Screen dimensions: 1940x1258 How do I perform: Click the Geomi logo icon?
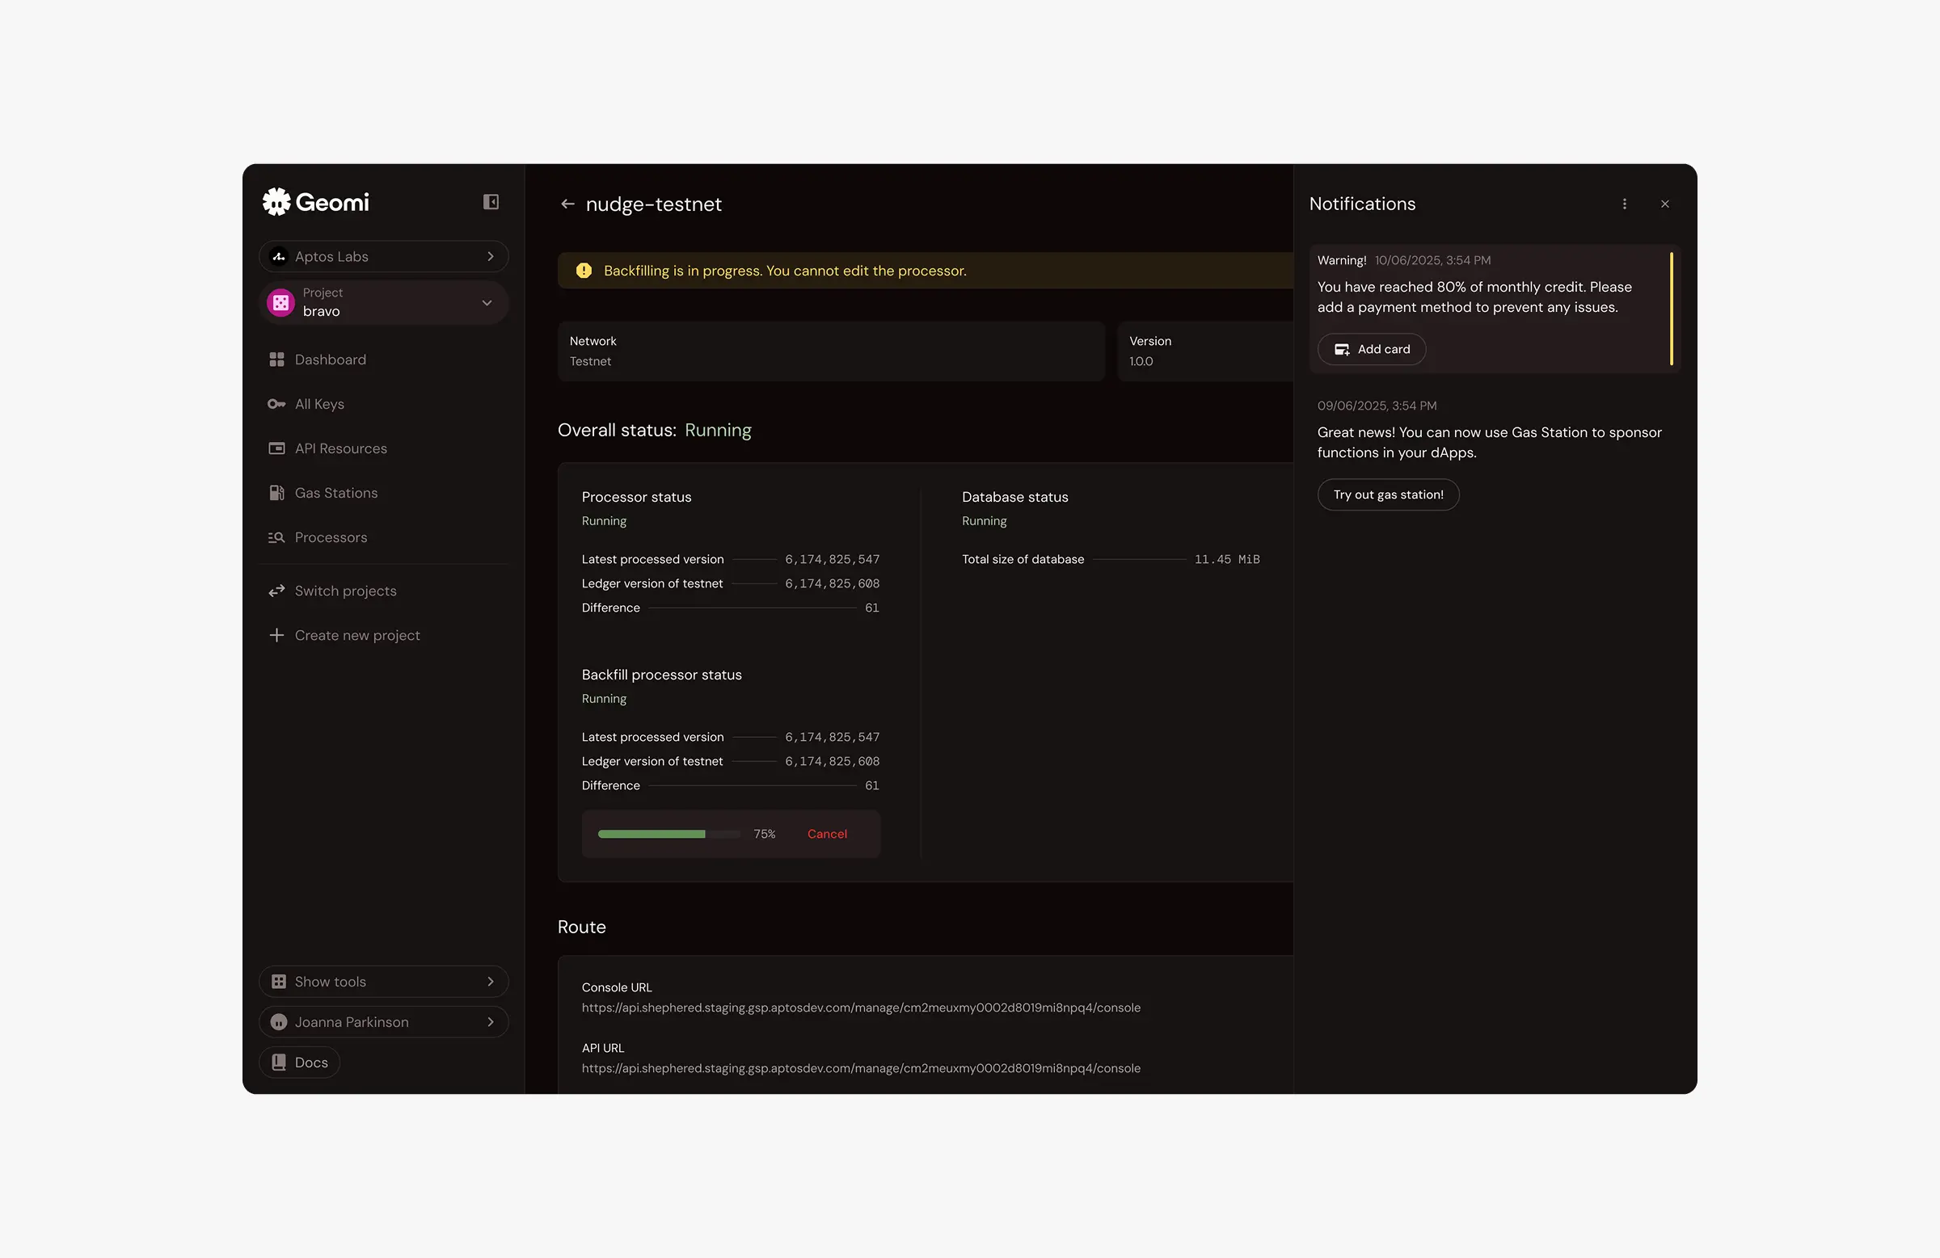[276, 202]
